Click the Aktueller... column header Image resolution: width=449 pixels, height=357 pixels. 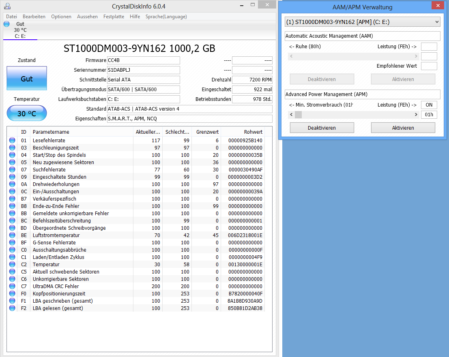[148, 132]
